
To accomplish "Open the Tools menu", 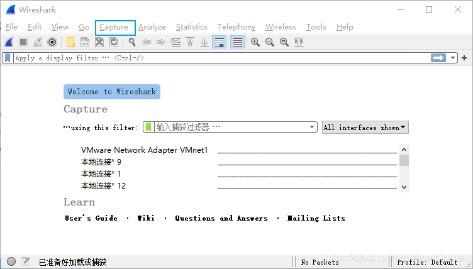I will [x=316, y=27].
